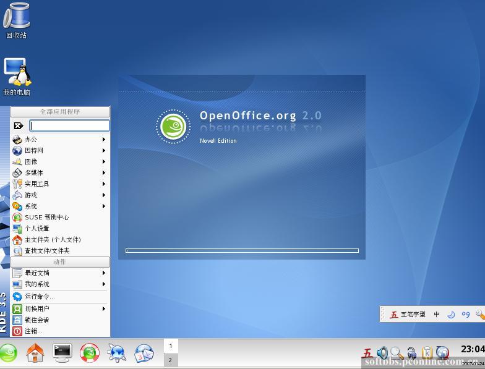
Task: Click the magnifier search tray icon
Action: 397,352
